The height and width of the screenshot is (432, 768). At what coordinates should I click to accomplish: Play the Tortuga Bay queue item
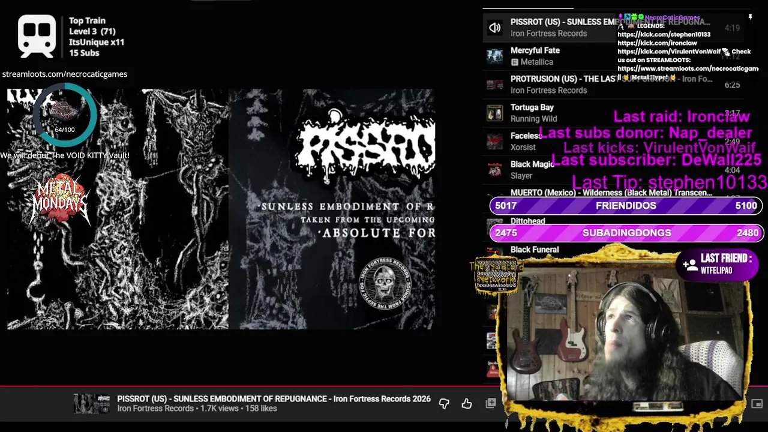[x=532, y=107]
